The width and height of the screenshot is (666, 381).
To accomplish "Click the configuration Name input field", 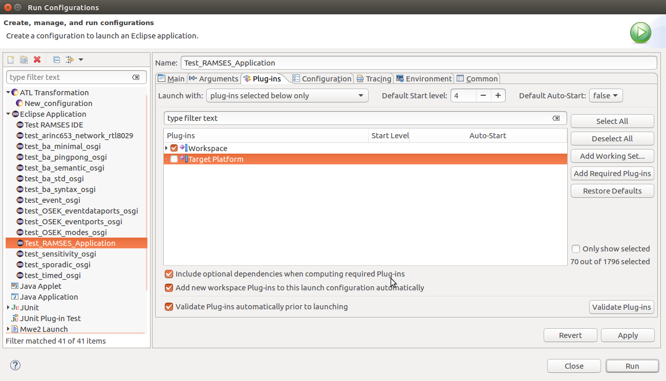I will click(419, 63).
